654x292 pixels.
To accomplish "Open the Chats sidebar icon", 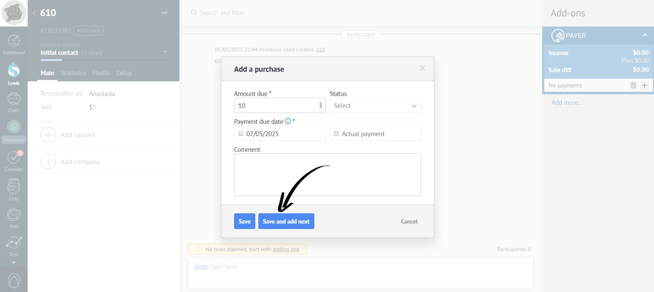I will [x=14, y=102].
